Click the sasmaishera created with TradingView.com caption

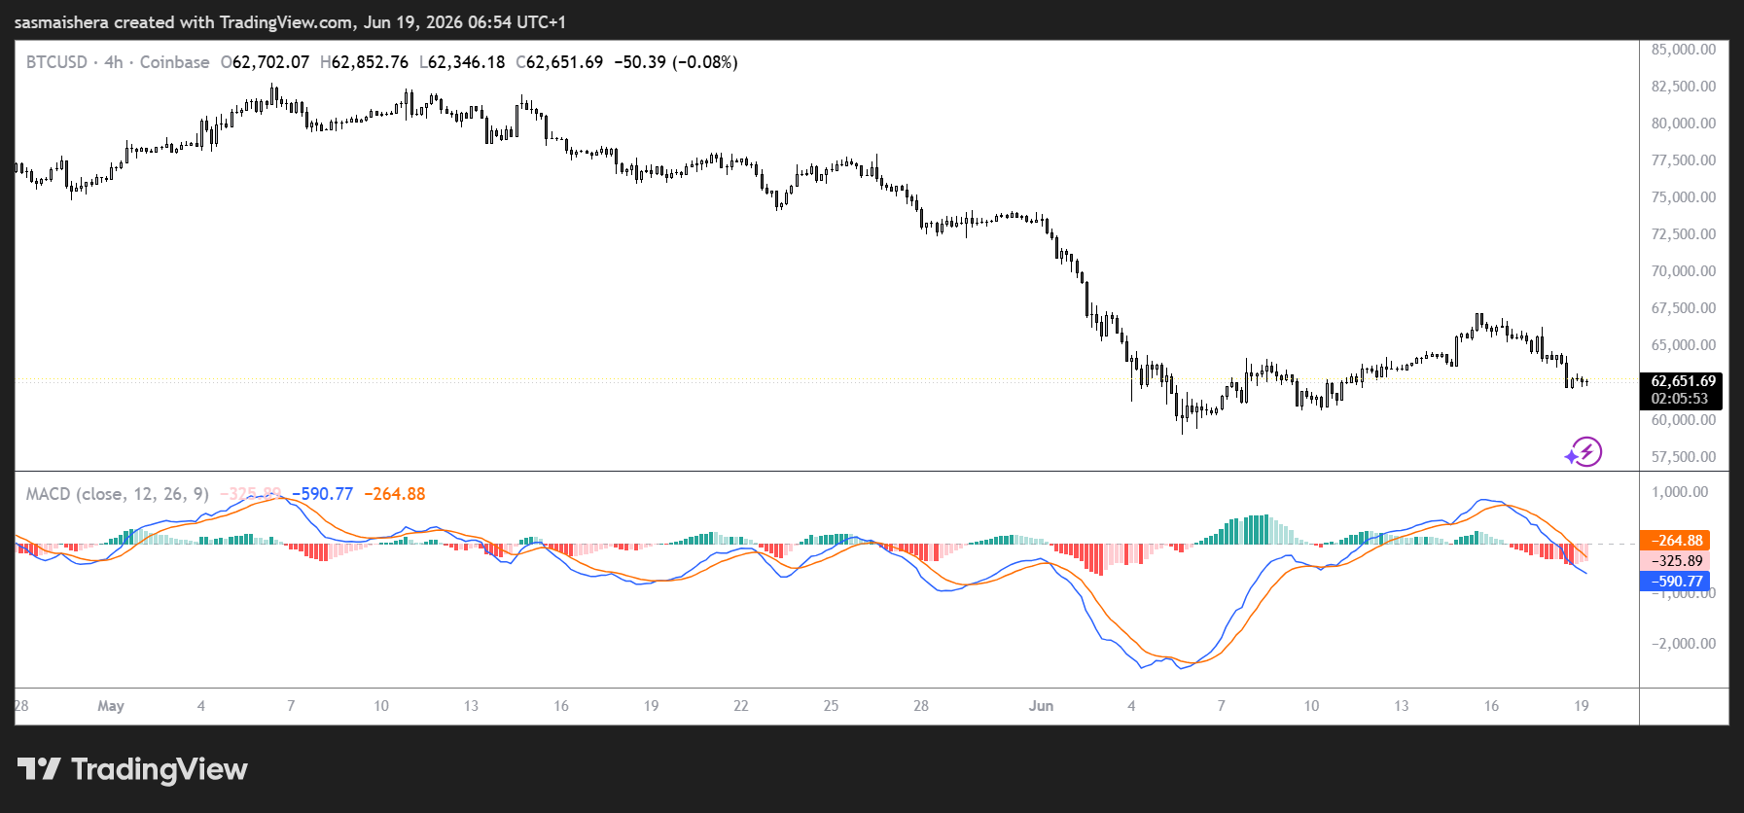290,22
